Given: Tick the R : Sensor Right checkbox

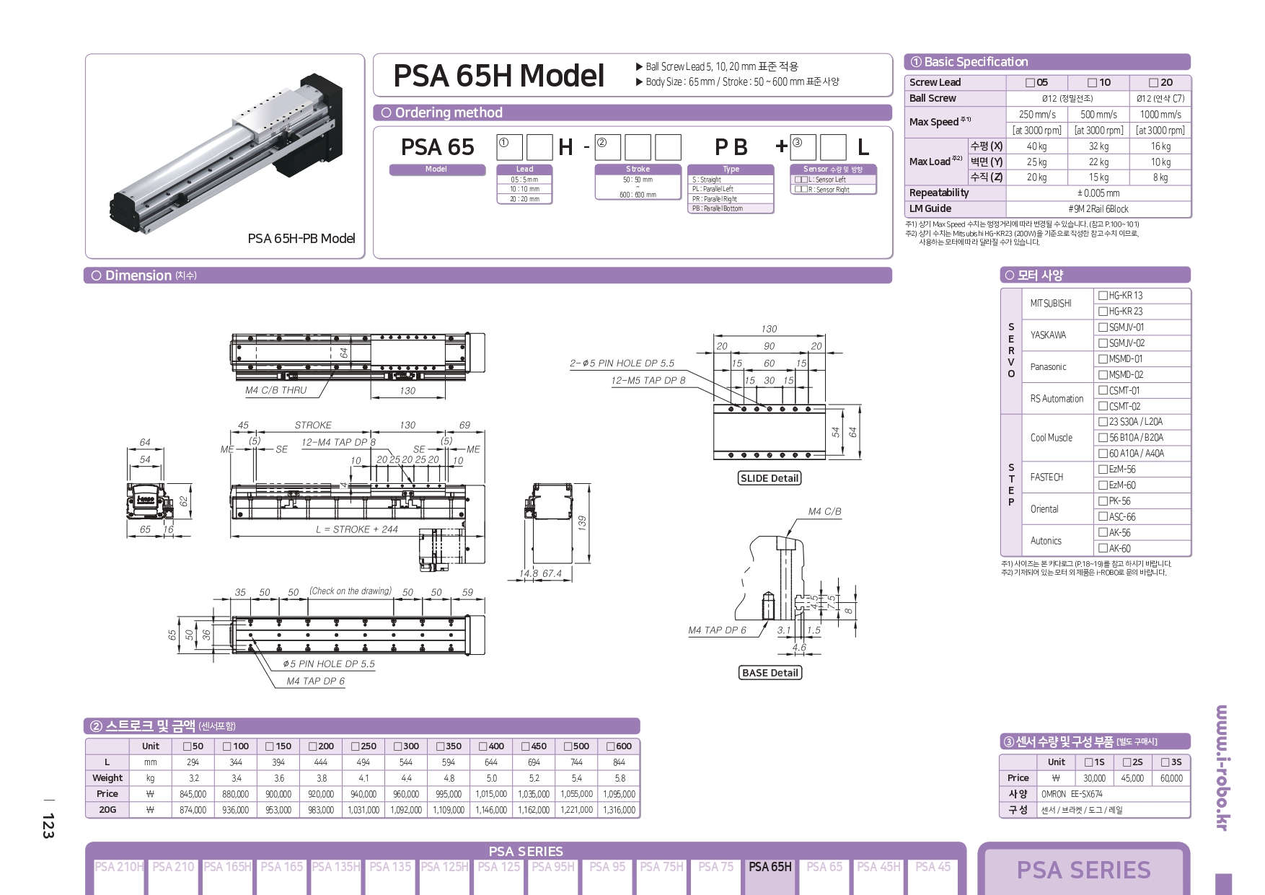Looking at the screenshot, I should click(x=801, y=190).
